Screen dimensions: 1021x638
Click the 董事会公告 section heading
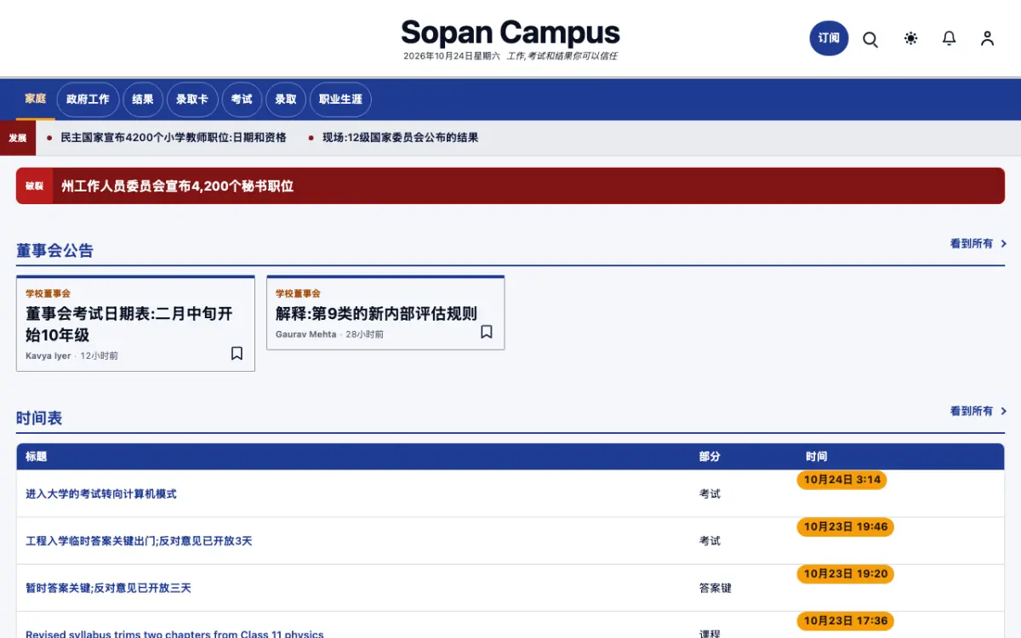[x=54, y=250]
